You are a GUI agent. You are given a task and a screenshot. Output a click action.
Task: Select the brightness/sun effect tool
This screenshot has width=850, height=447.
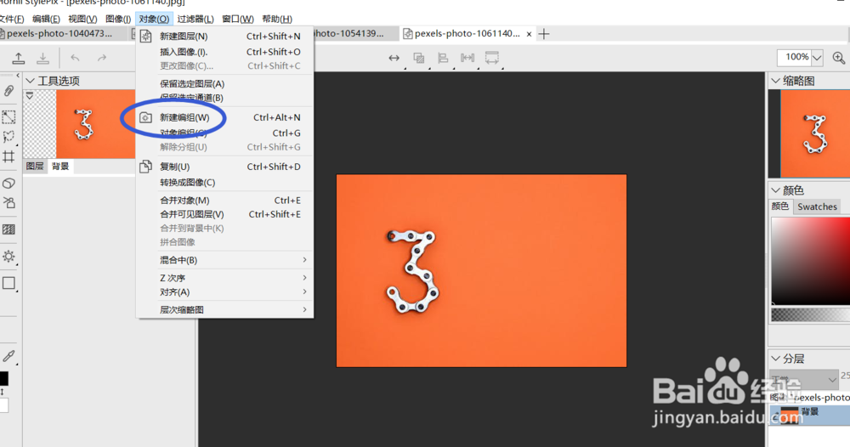point(8,257)
